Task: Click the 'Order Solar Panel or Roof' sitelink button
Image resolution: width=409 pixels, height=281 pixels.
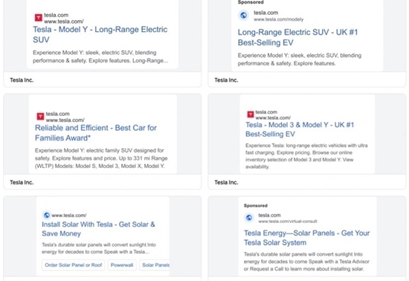Action: 74,265
